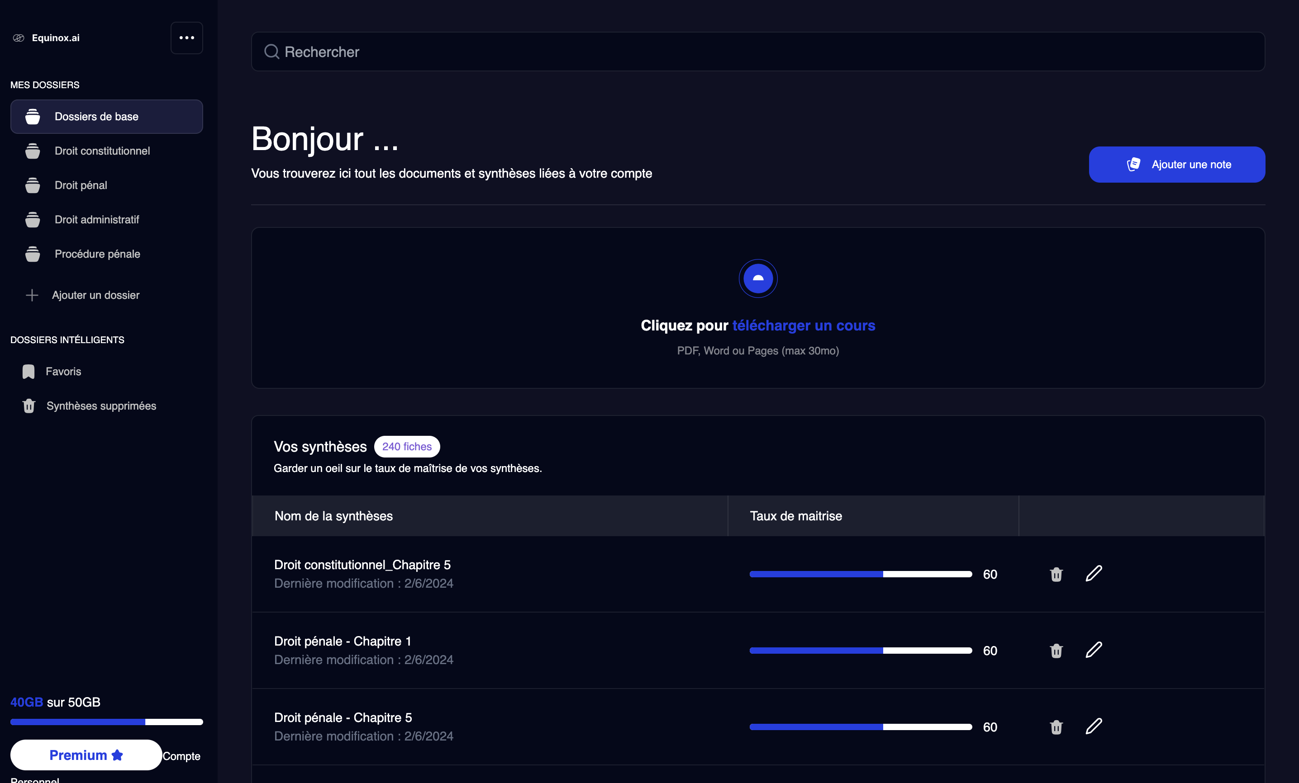Click the mastery progress bar of Droit pénale - Chapitre 1
The image size is (1299, 783).
coord(861,651)
